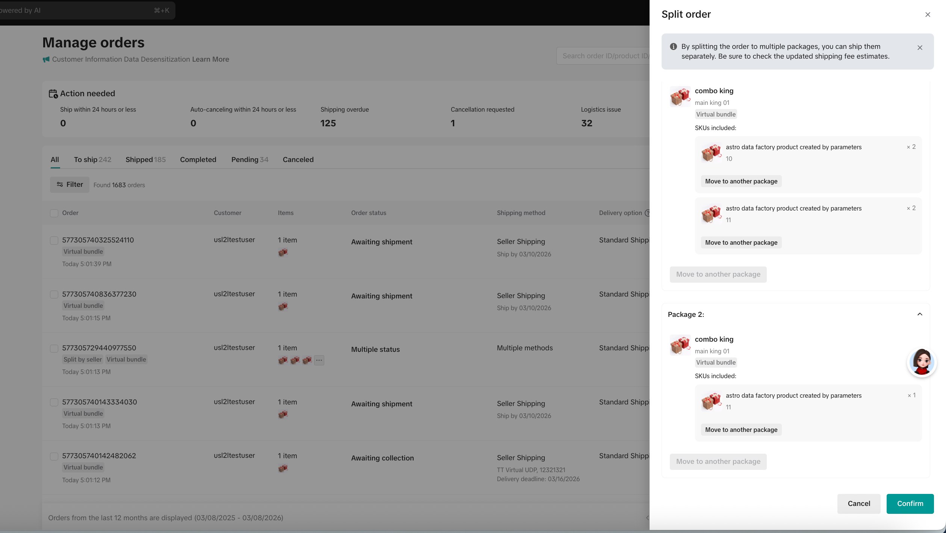Open the Canceled tab
The image size is (946, 533).
coord(298,159)
